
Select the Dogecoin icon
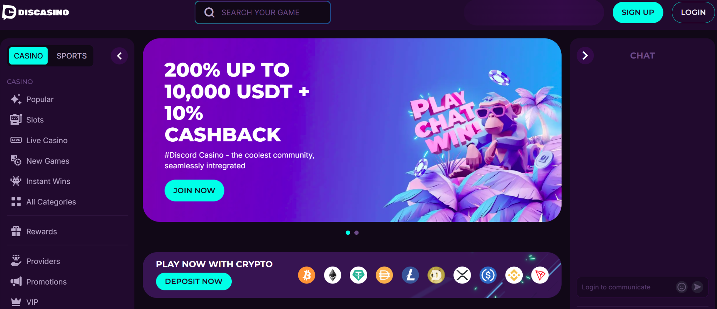436,275
